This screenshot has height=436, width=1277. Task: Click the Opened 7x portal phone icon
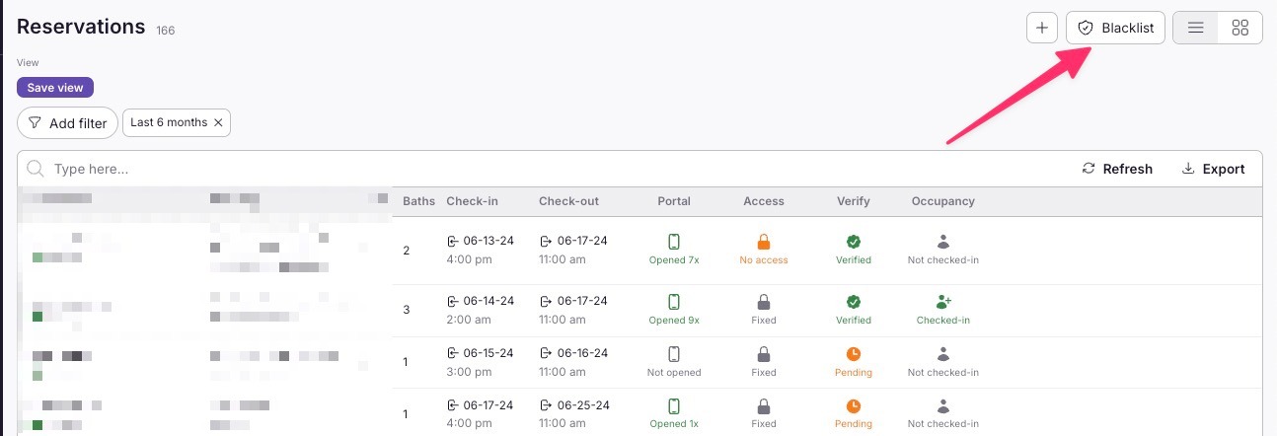click(674, 242)
